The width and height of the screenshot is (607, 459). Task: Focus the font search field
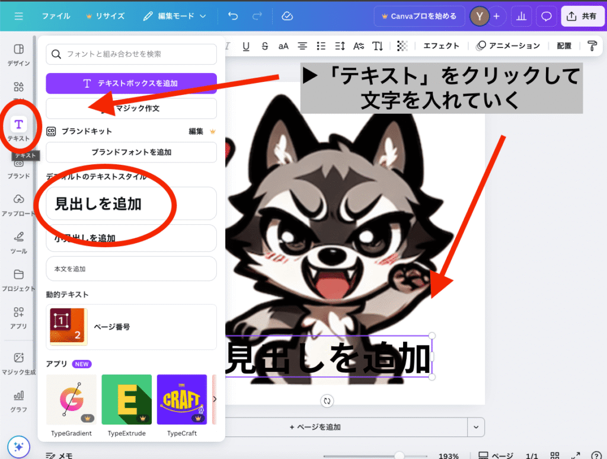pyautogui.click(x=131, y=54)
